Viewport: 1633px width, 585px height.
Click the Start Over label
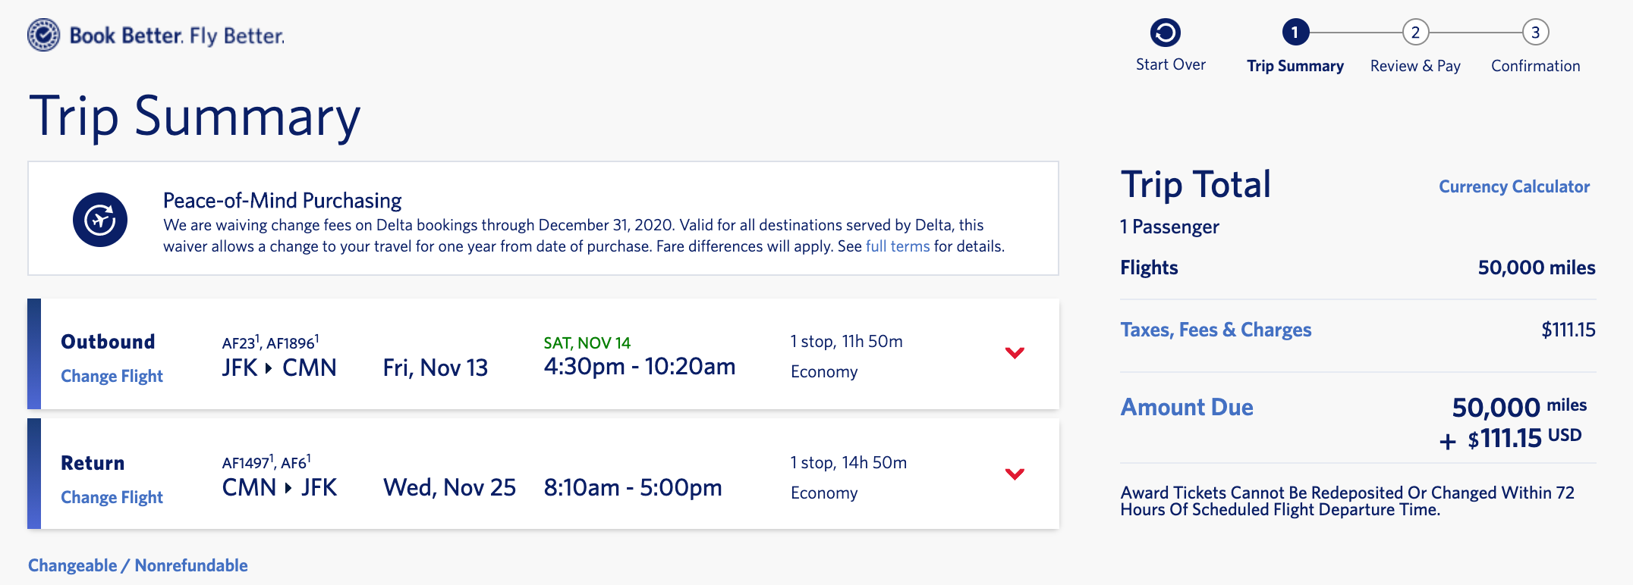coord(1170,65)
